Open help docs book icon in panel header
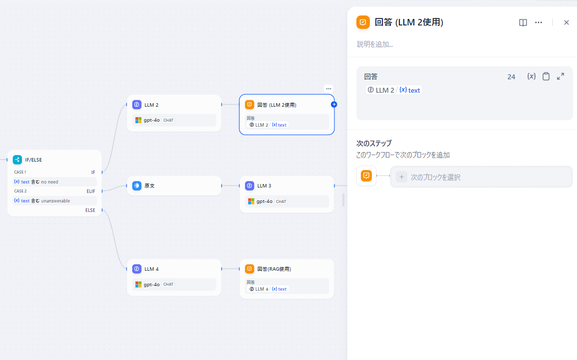577x360 pixels. (x=523, y=22)
